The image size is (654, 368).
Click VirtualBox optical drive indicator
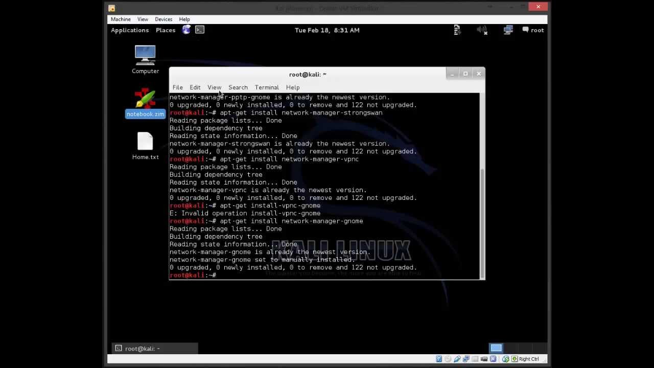tap(448, 359)
